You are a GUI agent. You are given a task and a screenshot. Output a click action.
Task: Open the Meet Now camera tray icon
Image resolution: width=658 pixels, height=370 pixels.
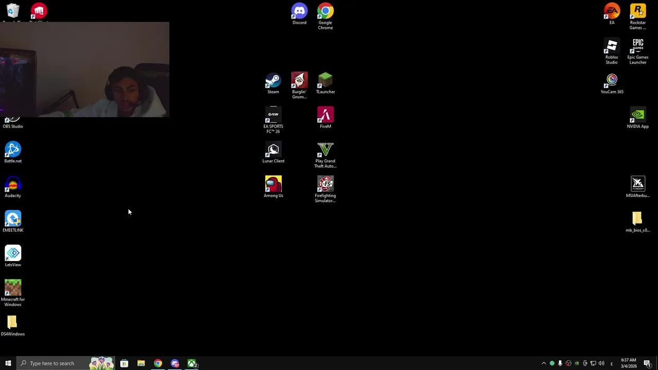click(x=585, y=363)
